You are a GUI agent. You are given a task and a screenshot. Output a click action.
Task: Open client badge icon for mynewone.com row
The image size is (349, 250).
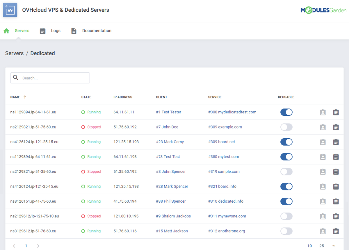(x=323, y=216)
